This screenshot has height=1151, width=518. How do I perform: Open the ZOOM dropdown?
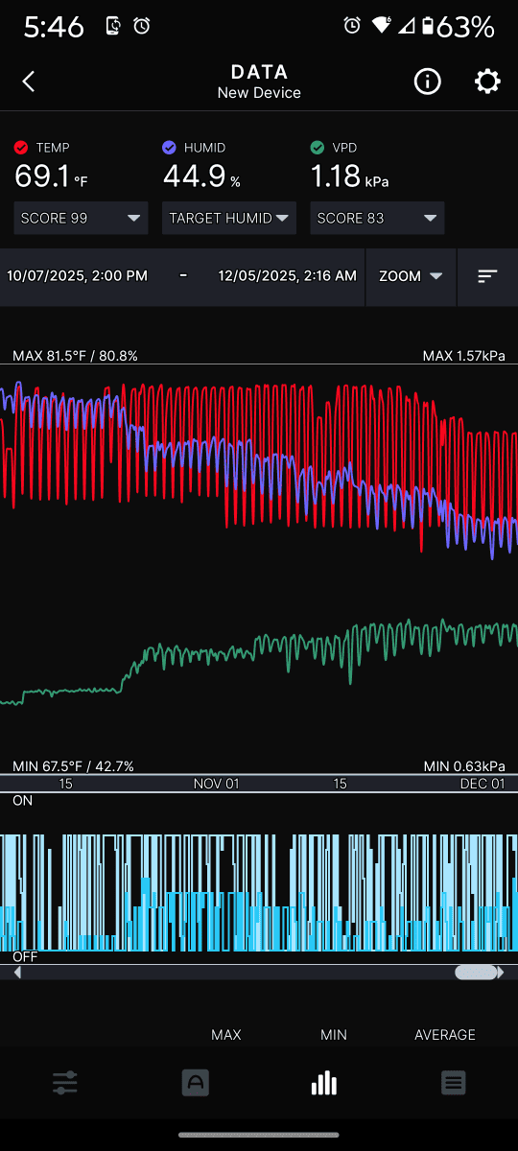pyautogui.click(x=411, y=276)
